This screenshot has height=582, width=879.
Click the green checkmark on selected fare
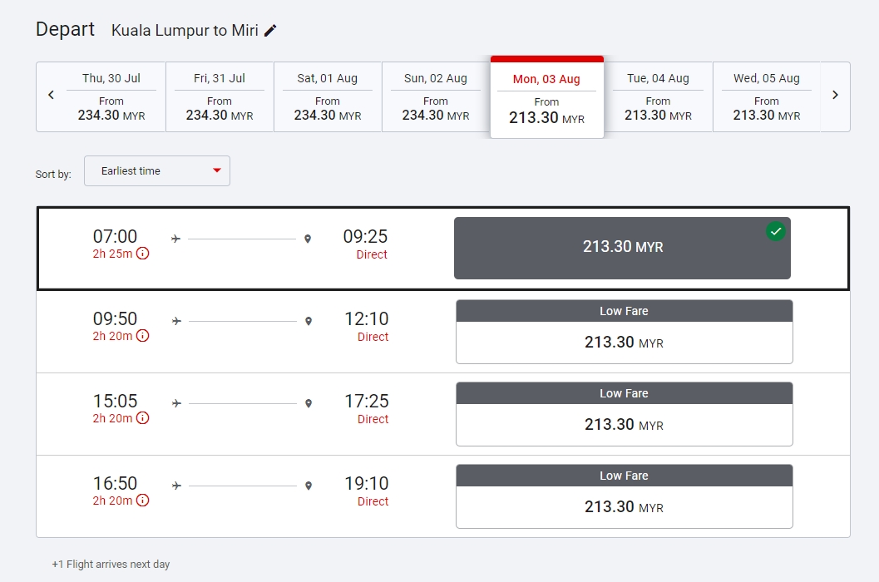point(775,232)
